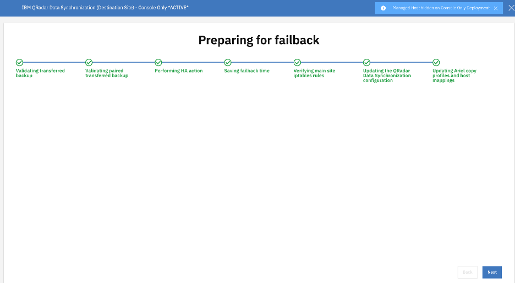Click the IBM QRadar Data Synchronization title
515x283 pixels.
point(105,8)
